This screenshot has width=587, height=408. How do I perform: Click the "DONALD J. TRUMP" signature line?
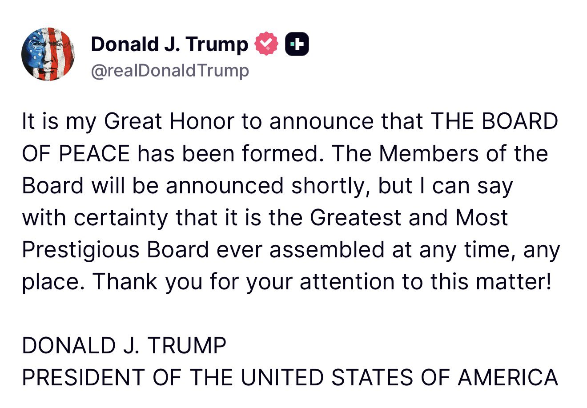pyautogui.click(x=124, y=345)
